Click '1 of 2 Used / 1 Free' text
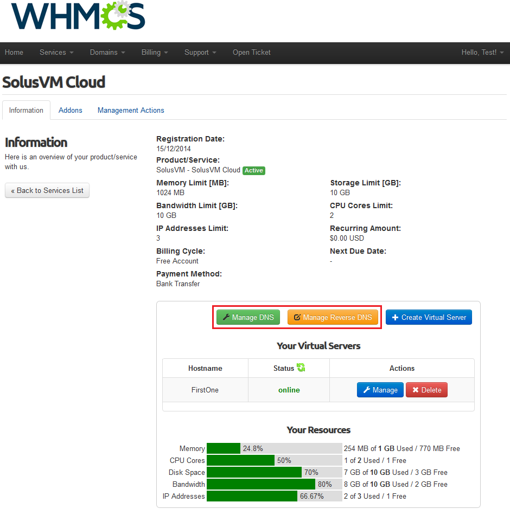Screen dimensions: 510x515 click(375, 460)
